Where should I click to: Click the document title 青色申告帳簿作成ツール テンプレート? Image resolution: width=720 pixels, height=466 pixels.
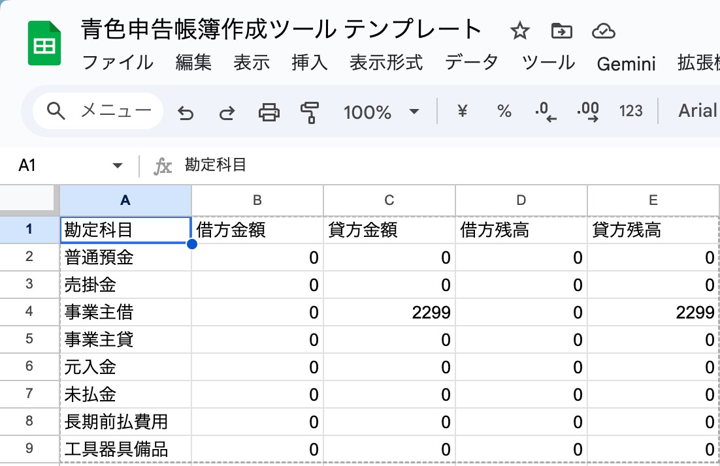pos(281,29)
